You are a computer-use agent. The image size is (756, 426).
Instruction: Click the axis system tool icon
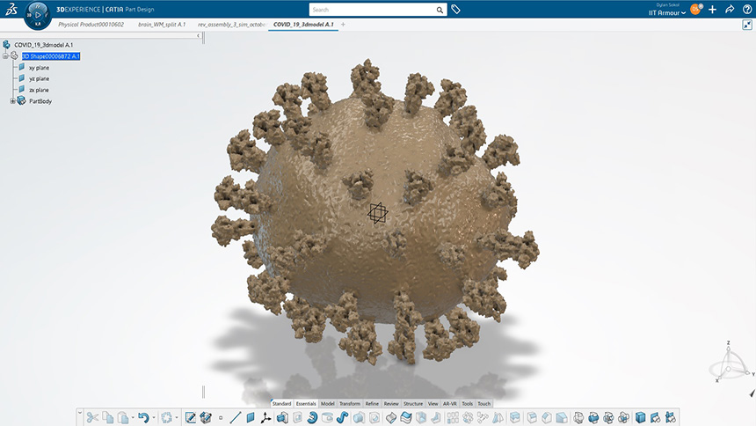pos(265,417)
